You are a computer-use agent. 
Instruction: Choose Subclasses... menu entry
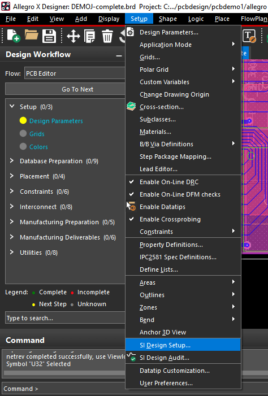(183, 119)
